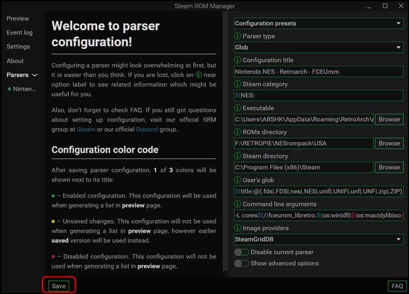409x294 pixels.
Task: Browse for ROMs directory
Action: pos(389,143)
